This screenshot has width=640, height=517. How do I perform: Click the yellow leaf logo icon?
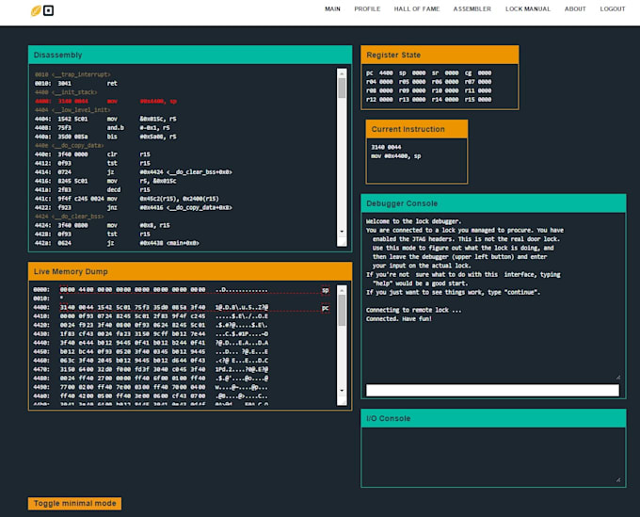tap(36, 11)
